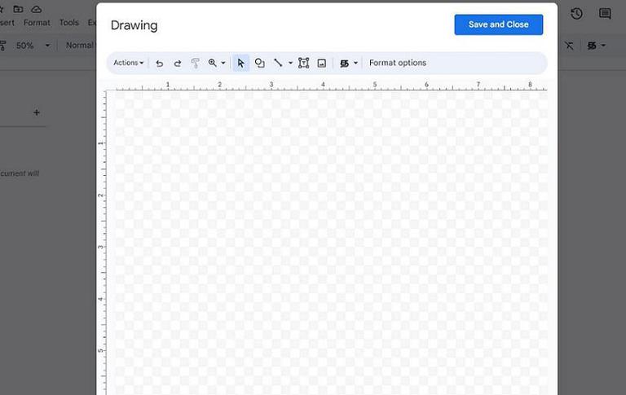Open the Actions dropdown menu

pyautogui.click(x=128, y=63)
